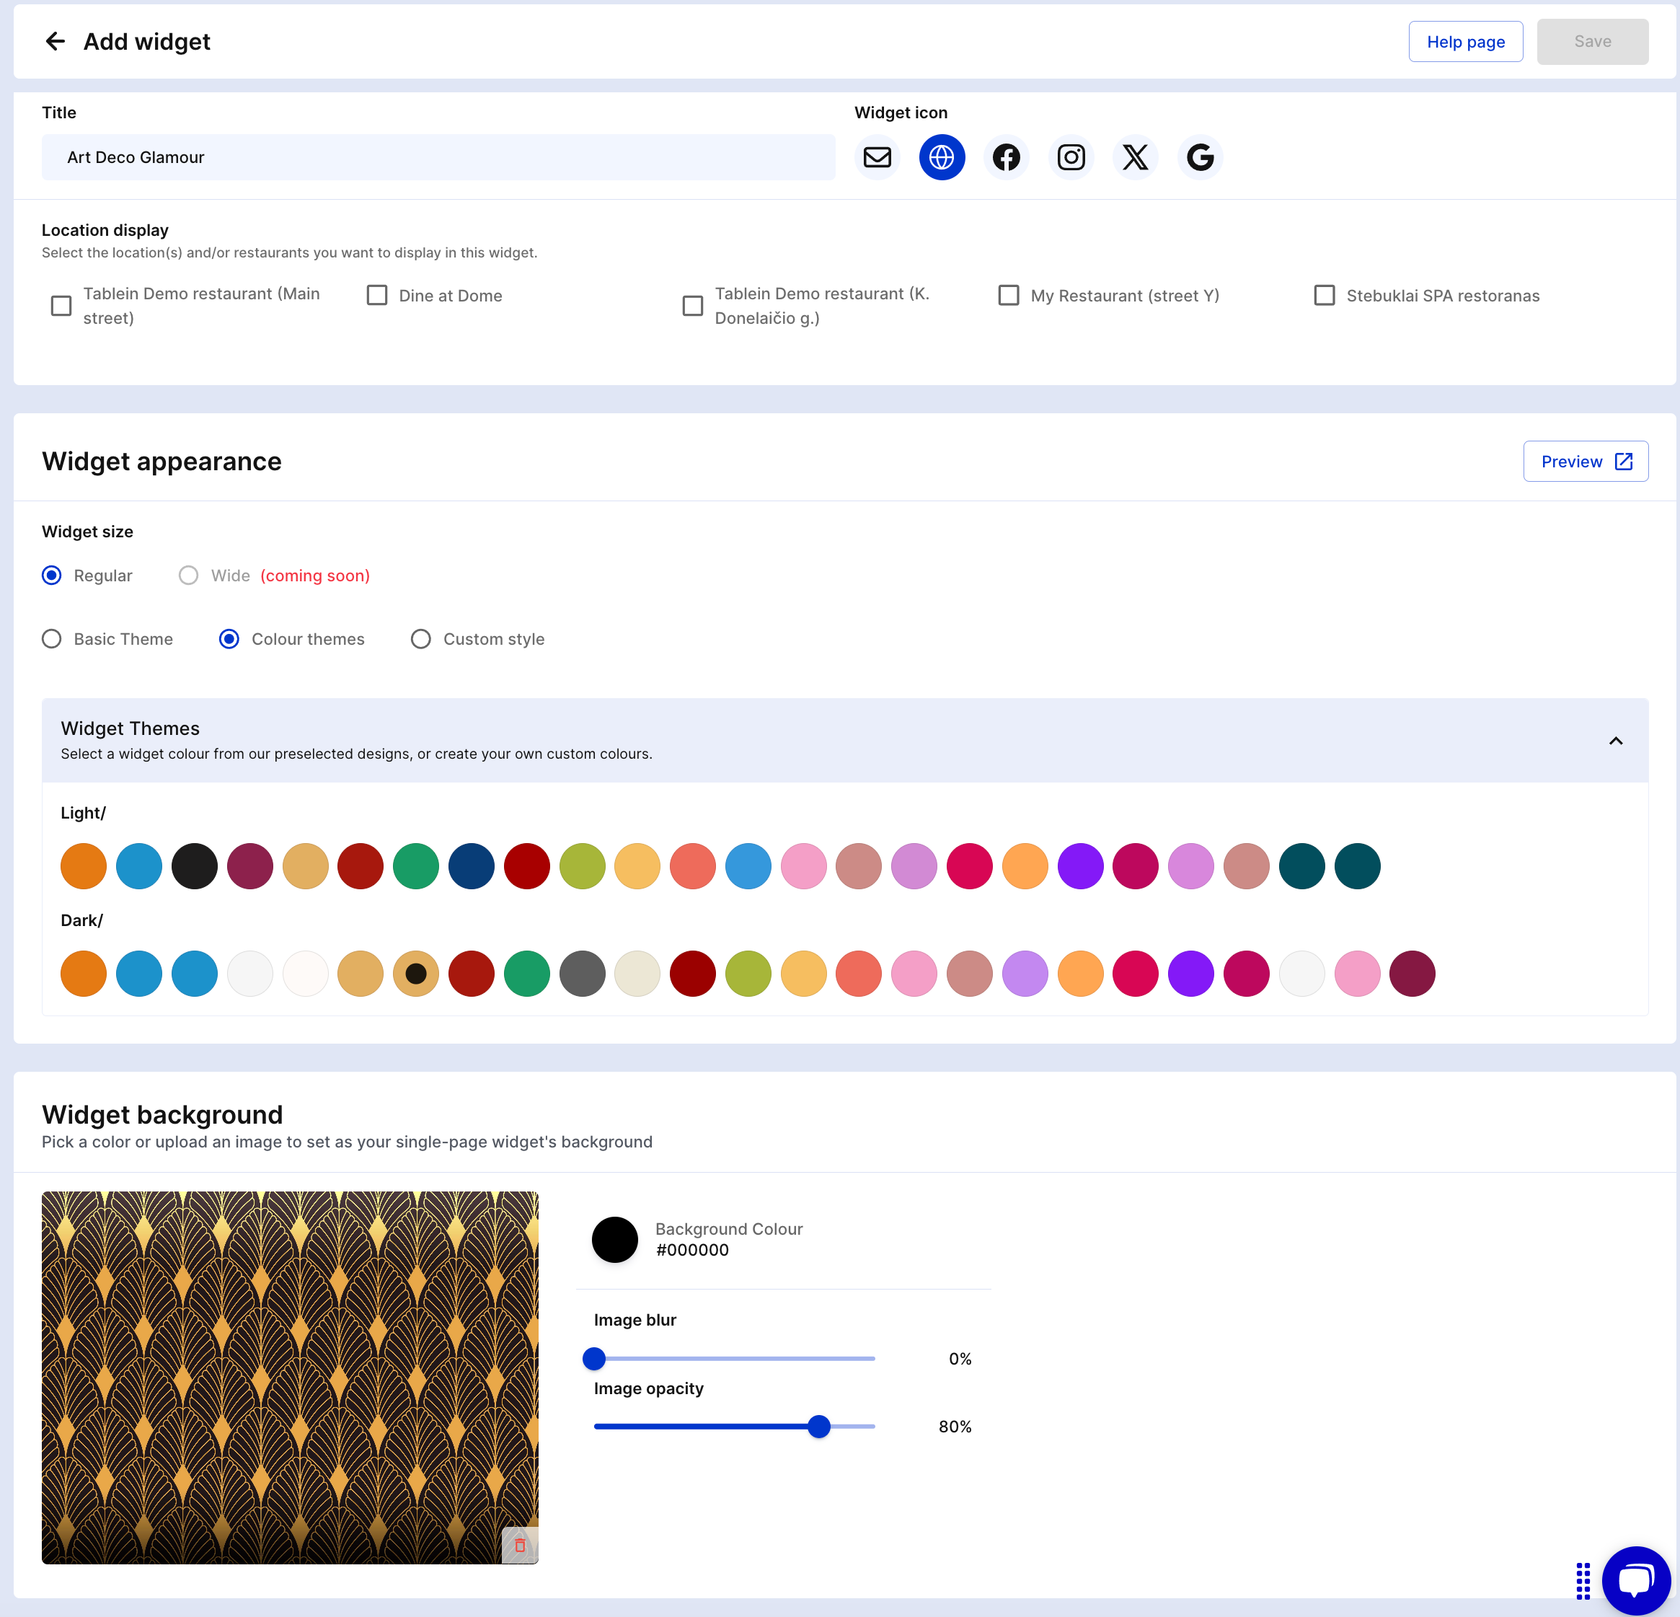The height and width of the screenshot is (1617, 1680).
Task: Delete background image with trash icon
Action: click(x=519, y=1545)
